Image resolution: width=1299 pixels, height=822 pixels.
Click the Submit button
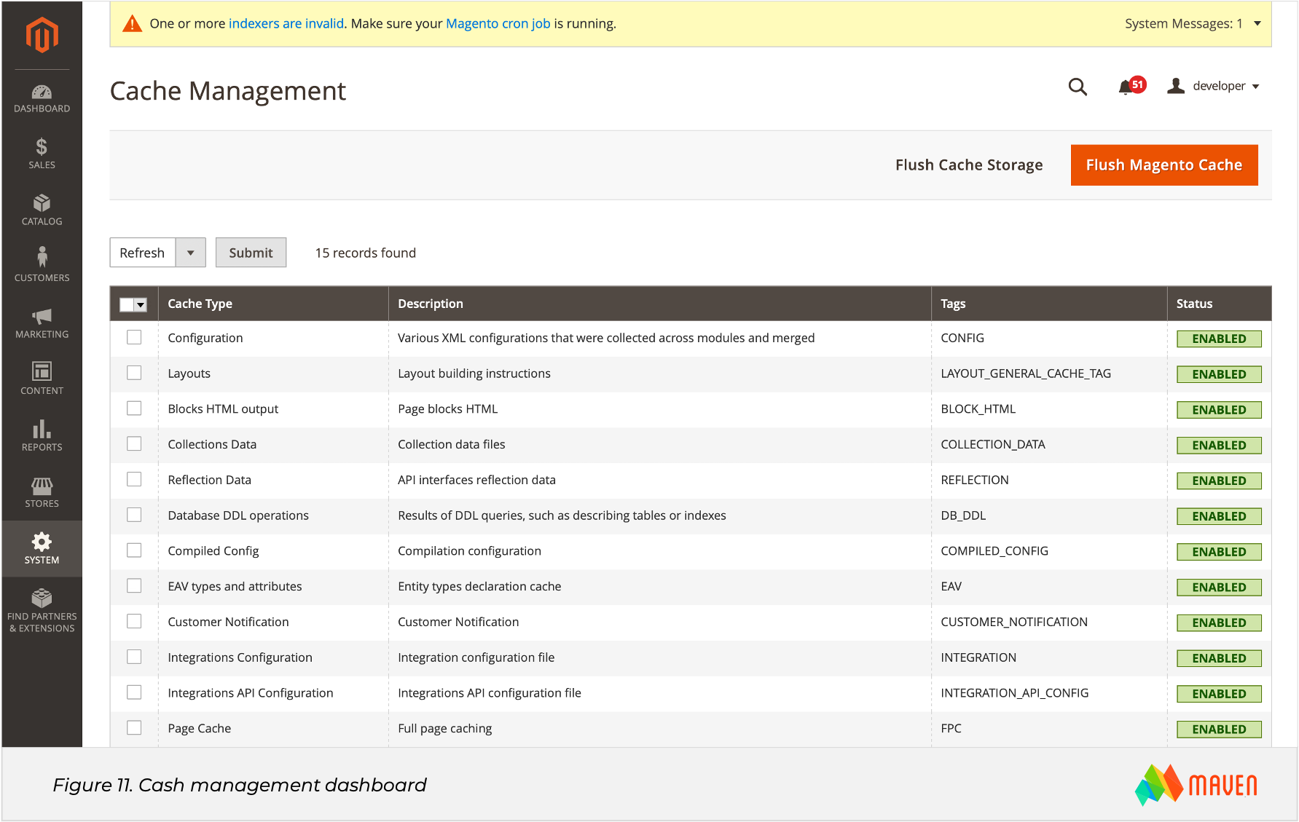pos(251,253)
